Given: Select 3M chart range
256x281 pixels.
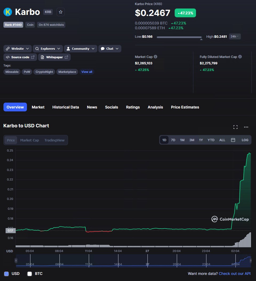Looking at the screenshot, I should click(x=192, y=140).
